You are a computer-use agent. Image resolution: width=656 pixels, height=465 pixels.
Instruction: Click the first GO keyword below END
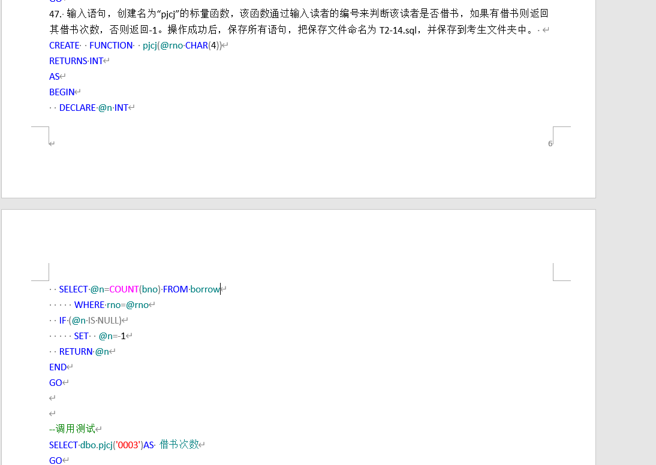55,382
